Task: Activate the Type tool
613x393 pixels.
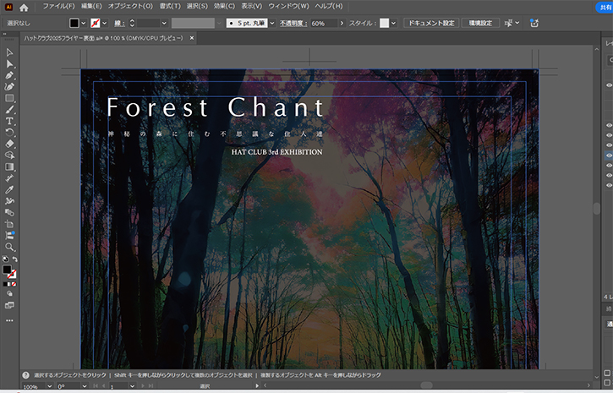Action: [9, 121]
